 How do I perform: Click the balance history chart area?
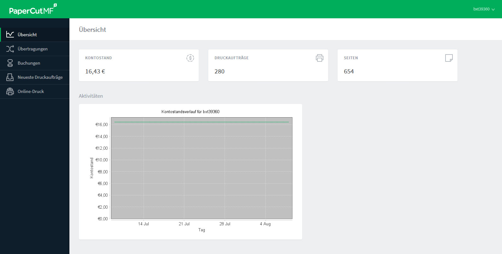[202, 168]
